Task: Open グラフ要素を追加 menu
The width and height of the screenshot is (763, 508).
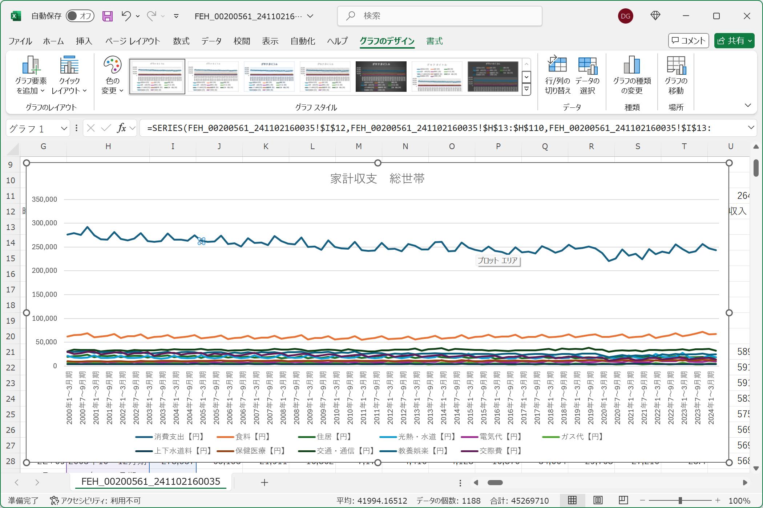Action: [x=31, y=75]
